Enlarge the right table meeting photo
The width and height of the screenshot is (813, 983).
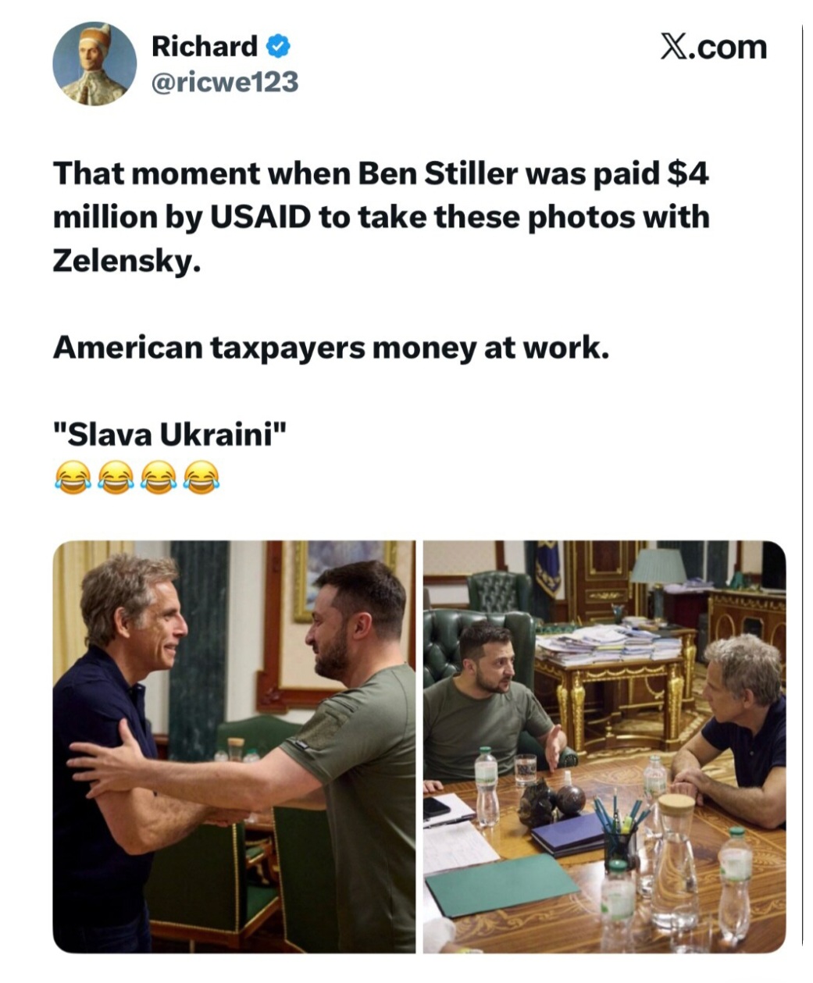604,746
